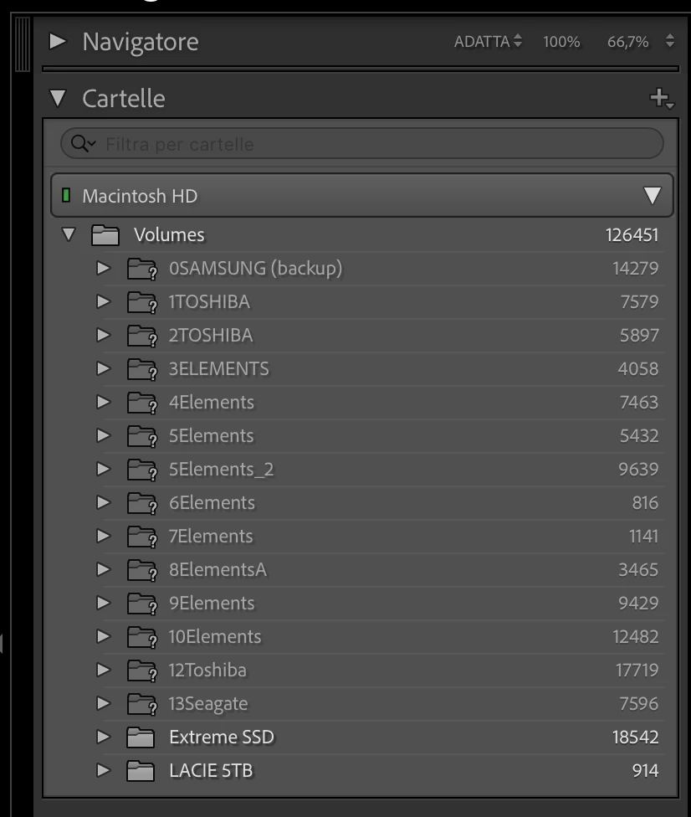Click the green Macintosh HD status indicator
This screenshot has height=817, width=691.
pos(66,195)
